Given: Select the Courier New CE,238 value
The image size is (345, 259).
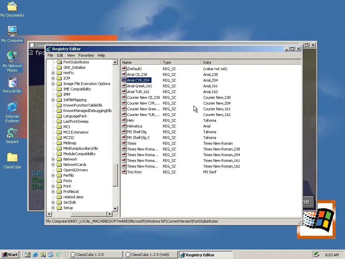Looking at the screenshot, I should click(143, 97).
